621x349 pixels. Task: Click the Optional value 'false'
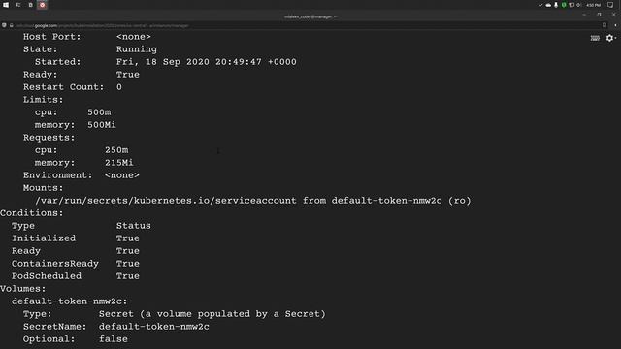114,339
